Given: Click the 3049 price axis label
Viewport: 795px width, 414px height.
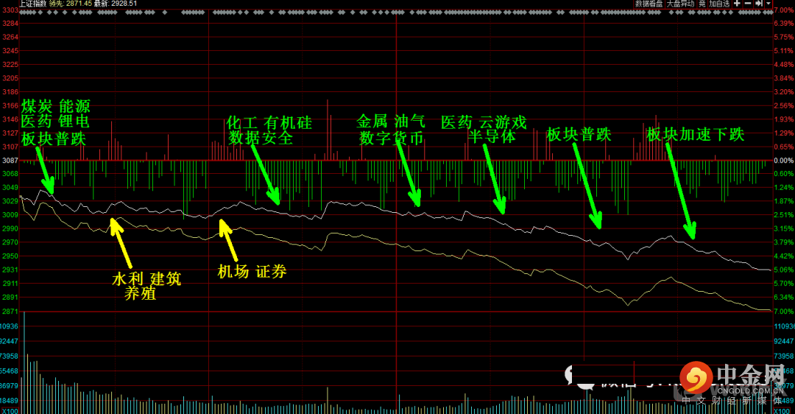Looking at the screenshot, I should (10, 188).
